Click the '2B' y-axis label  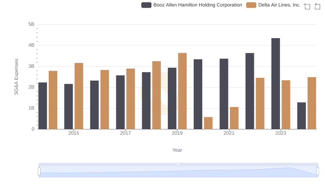(32, 87)
